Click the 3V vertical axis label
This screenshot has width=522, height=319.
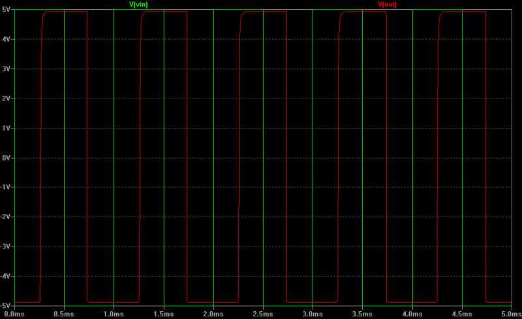point(6,69)
